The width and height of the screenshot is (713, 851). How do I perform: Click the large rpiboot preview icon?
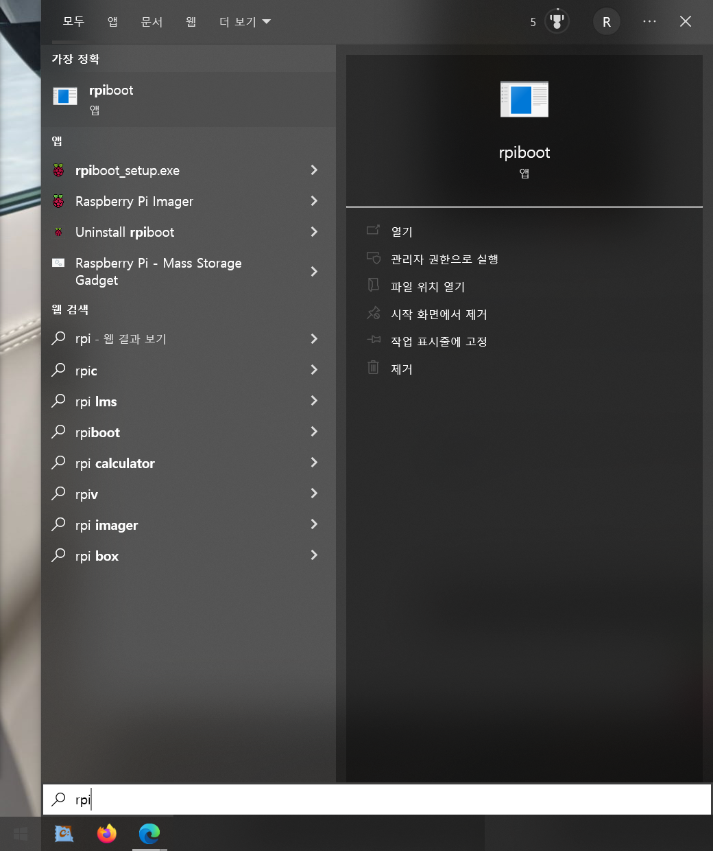tap(524, 99)
